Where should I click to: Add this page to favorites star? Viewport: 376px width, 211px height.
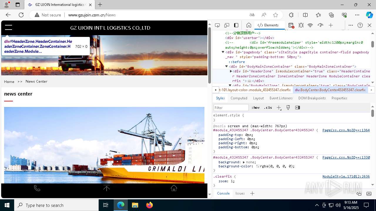pos(276,15)
